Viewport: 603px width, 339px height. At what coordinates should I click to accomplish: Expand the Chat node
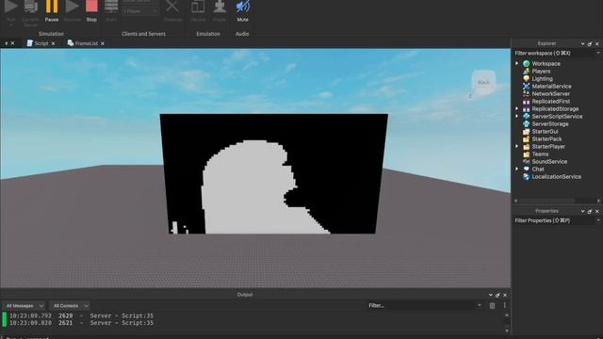tap(517, 169)
